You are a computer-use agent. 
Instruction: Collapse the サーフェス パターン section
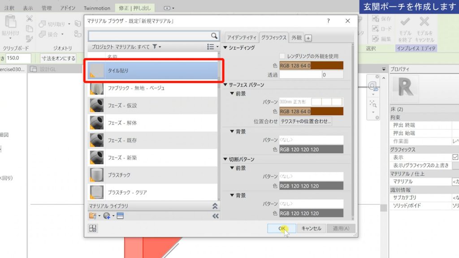coord(225,84)
